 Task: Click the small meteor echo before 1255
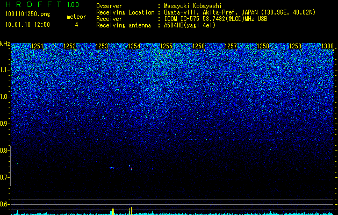point(152,169)
